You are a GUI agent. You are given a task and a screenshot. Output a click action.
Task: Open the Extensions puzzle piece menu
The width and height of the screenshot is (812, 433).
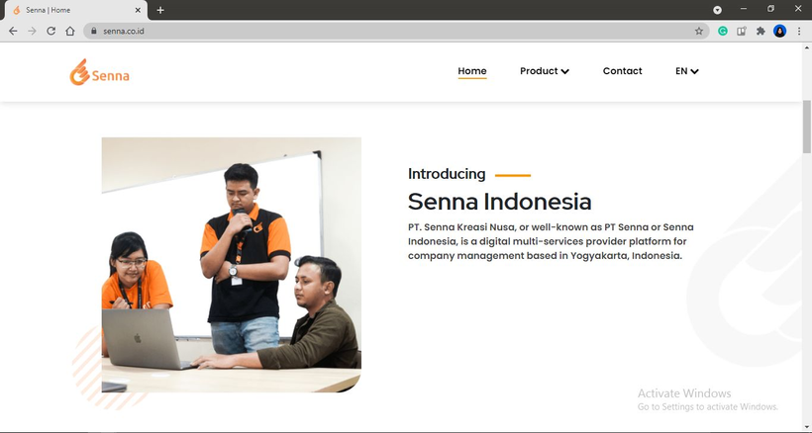pyautogui.click(x=761, y=31)
